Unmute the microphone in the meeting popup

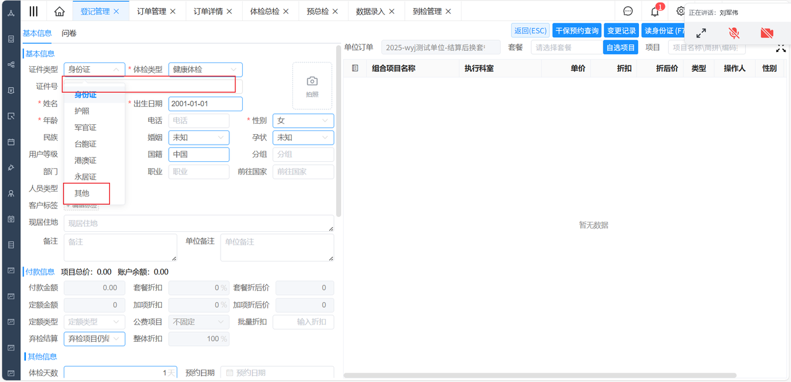pos(734,33)
